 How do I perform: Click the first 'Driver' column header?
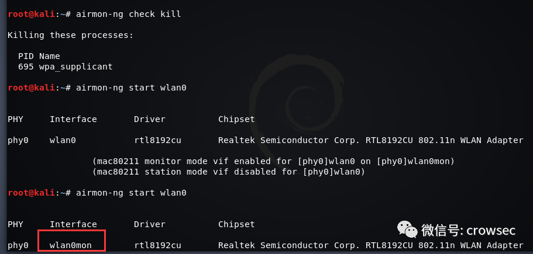tap(150, 119)
